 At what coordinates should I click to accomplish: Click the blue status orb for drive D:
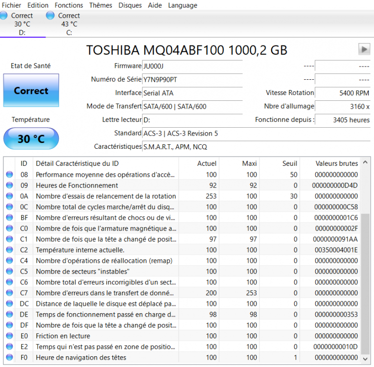tap(3, 16)
